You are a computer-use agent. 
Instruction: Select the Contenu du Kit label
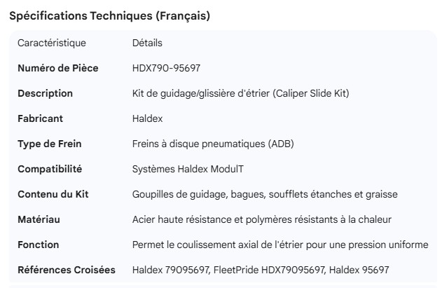[x=53, y=195]
